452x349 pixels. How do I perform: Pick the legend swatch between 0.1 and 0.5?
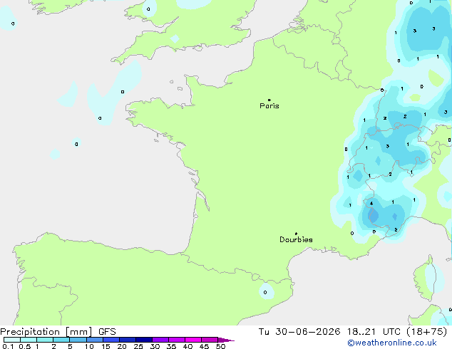(12, 340)
